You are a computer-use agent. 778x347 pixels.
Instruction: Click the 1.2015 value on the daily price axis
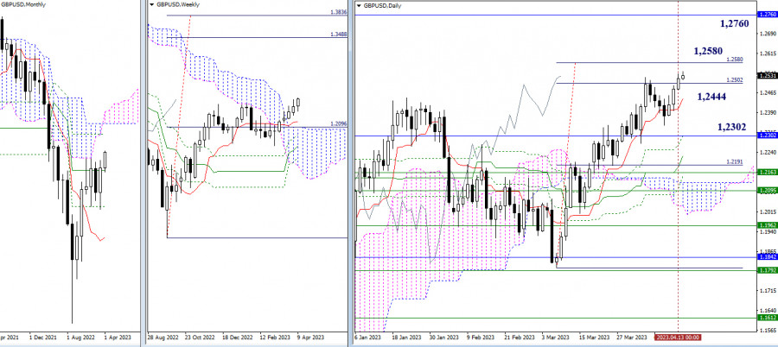tap(767, 211)
